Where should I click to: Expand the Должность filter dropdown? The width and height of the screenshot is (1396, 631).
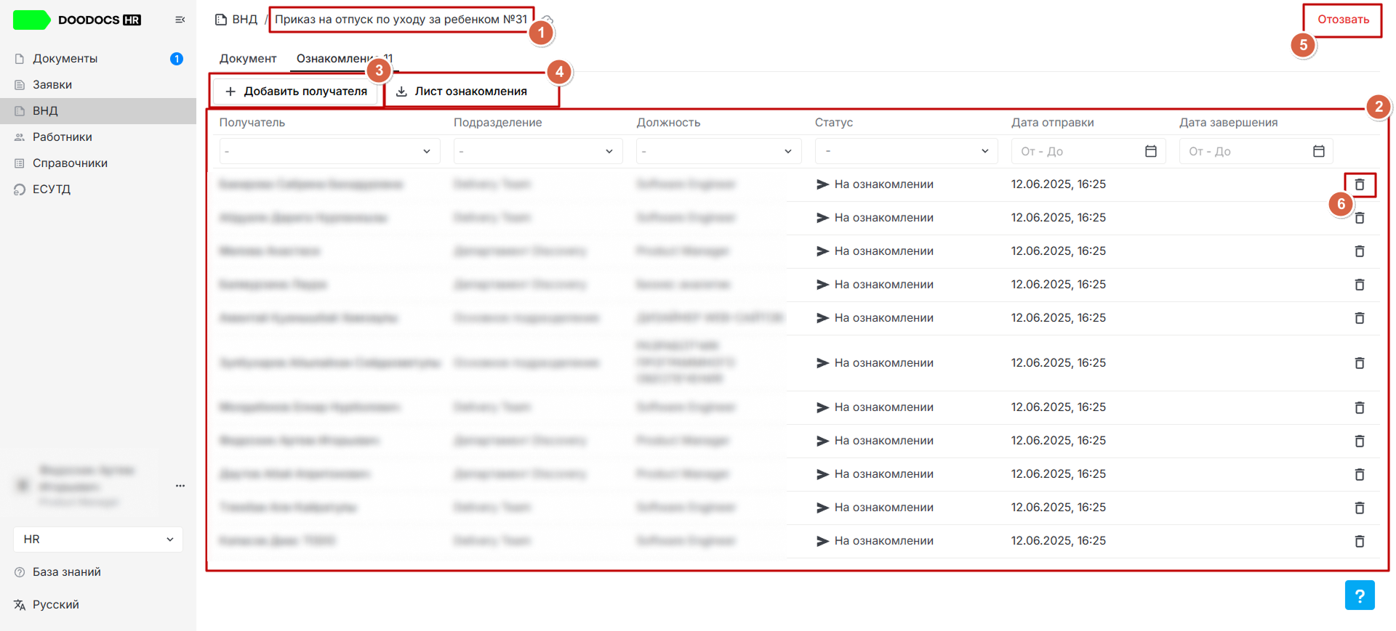pyautogui.click(x=718, y=151)
